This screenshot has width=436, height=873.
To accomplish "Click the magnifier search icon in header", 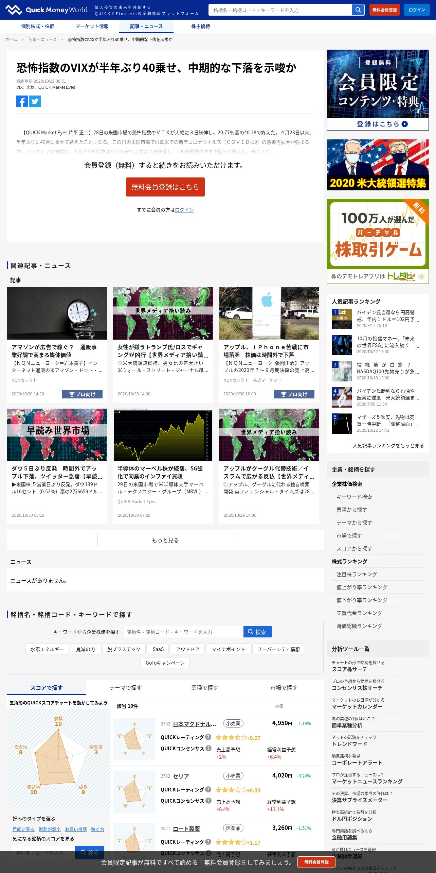I will click(x=358, y=10).
